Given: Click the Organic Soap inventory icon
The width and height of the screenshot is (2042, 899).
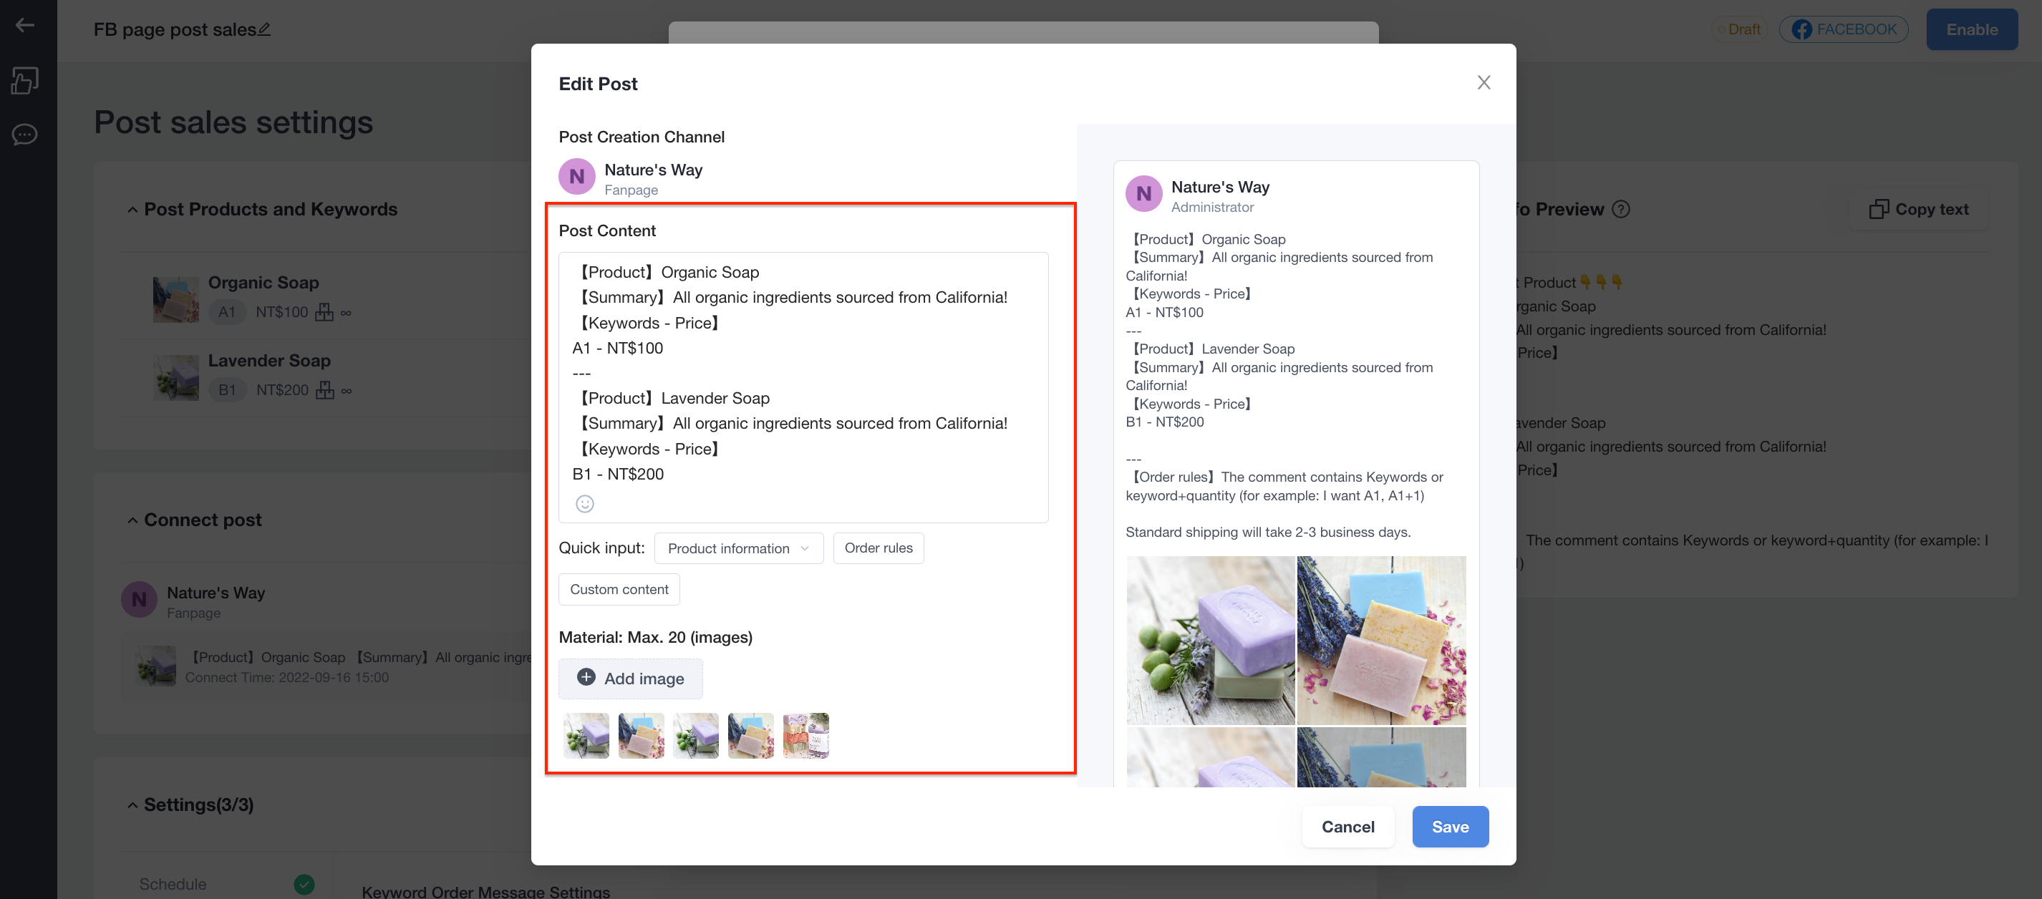Looking at the screenshot, I should [324, 311].
